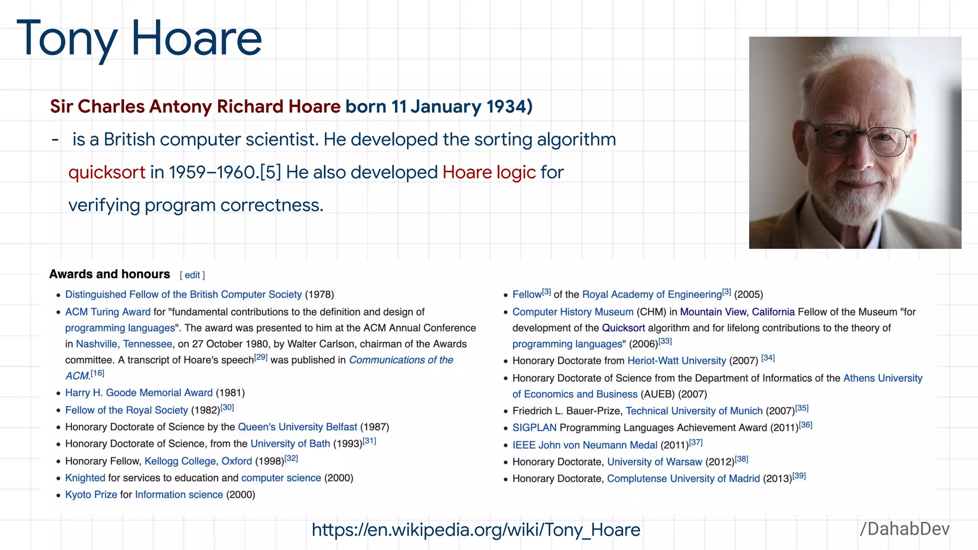Open Distinguished Fellow of the British Computer Society link
Viewport: 978px width, 550px height.
(183, 295)
